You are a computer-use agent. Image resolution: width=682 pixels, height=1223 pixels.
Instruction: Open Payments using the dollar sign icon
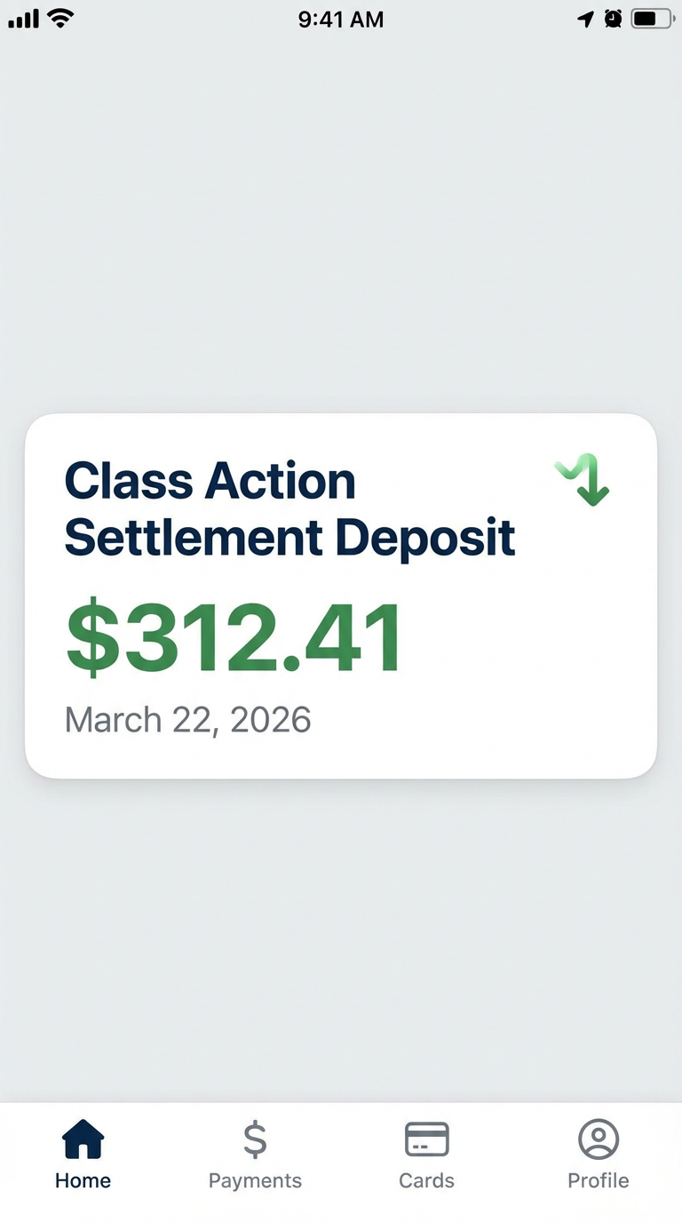(x=255, y=1137)
